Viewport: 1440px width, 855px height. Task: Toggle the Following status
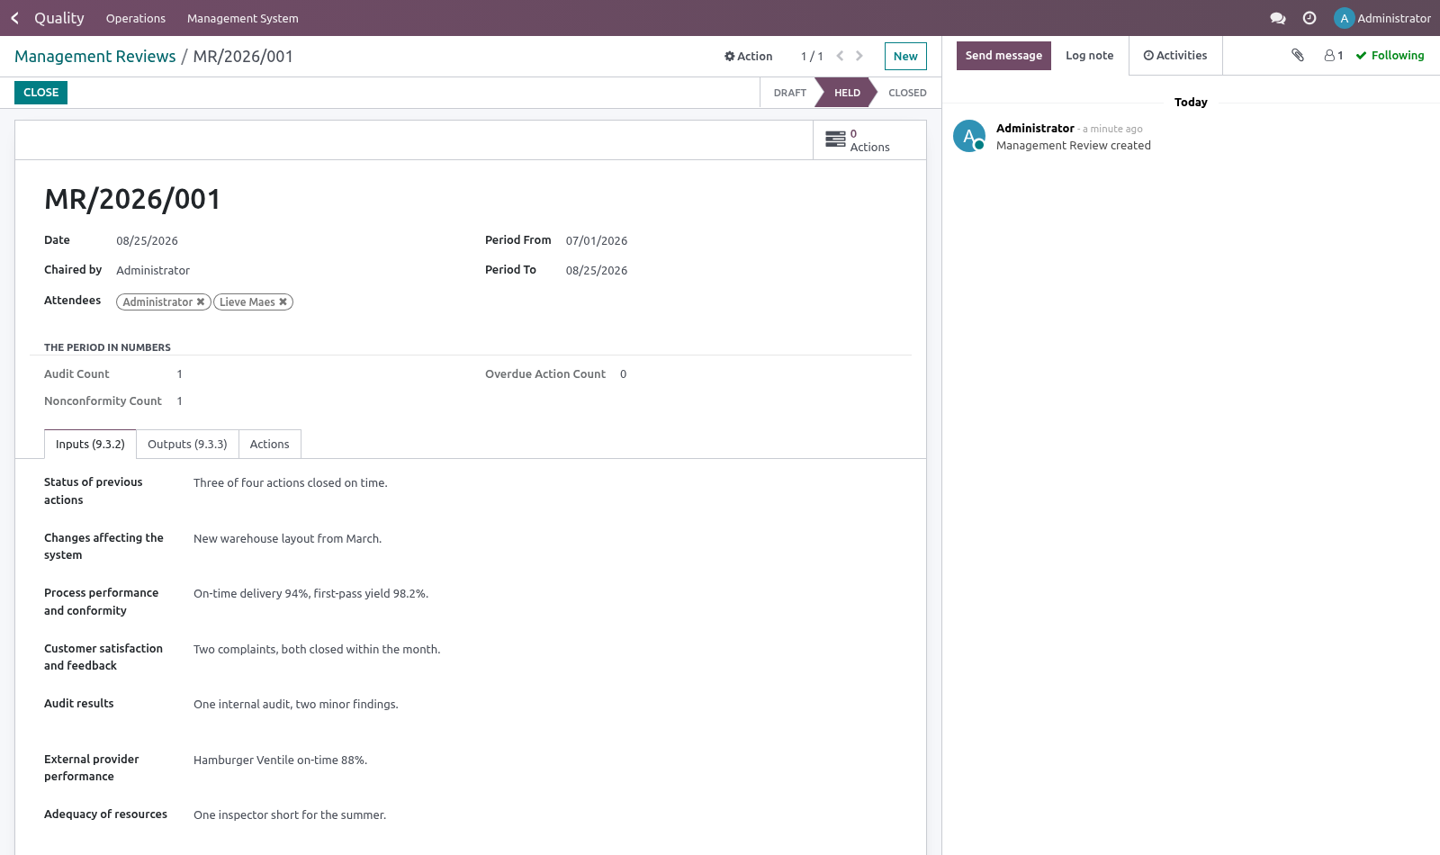(1390, 56)
